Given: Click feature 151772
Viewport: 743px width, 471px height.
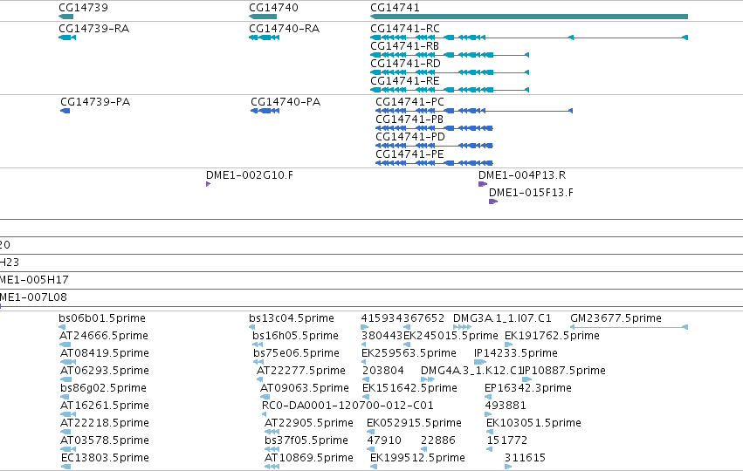Looking at the screenshot, I should click(x=507, y=440).
